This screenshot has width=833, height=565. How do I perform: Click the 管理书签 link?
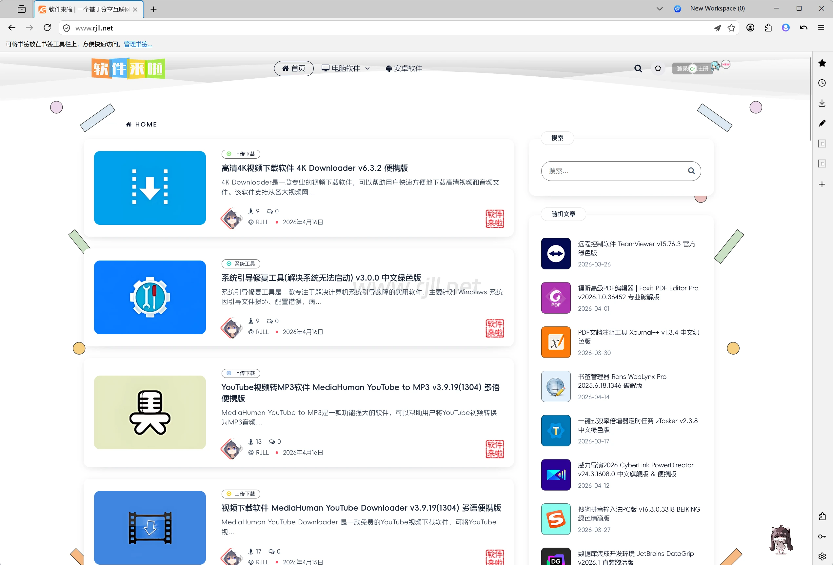138,44
